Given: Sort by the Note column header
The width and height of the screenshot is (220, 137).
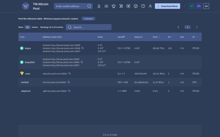Looking at the screenshot, I should tap(100, 37).
